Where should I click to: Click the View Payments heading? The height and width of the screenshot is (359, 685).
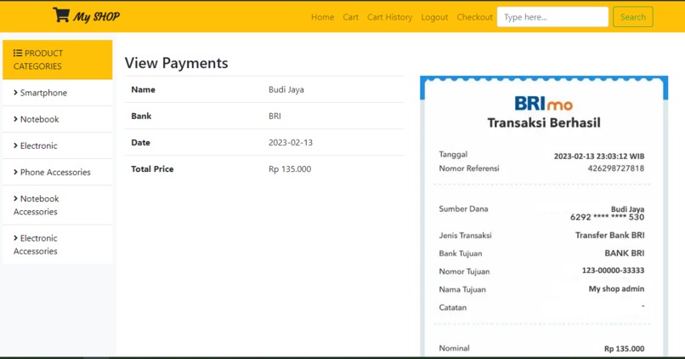(x=176, y=63)
